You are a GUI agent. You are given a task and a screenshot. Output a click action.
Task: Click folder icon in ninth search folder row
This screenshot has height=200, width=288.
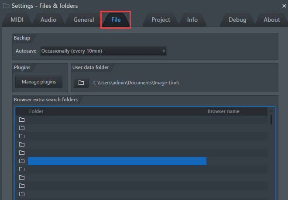[x=22, y=186]
